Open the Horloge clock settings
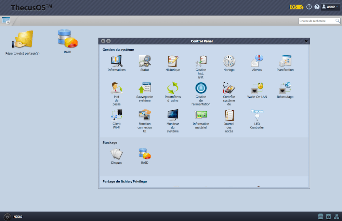Viewport: 342px width, 221px height. tap(229, 63)
